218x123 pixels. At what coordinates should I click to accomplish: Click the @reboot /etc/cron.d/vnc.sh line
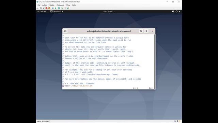coord(77,86)
